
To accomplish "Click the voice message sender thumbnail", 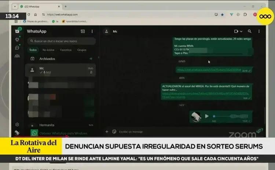I will [196, 117].
